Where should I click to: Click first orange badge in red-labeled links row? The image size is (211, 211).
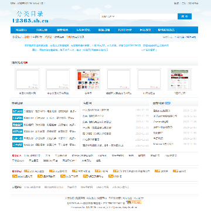(x=26, y=171)
